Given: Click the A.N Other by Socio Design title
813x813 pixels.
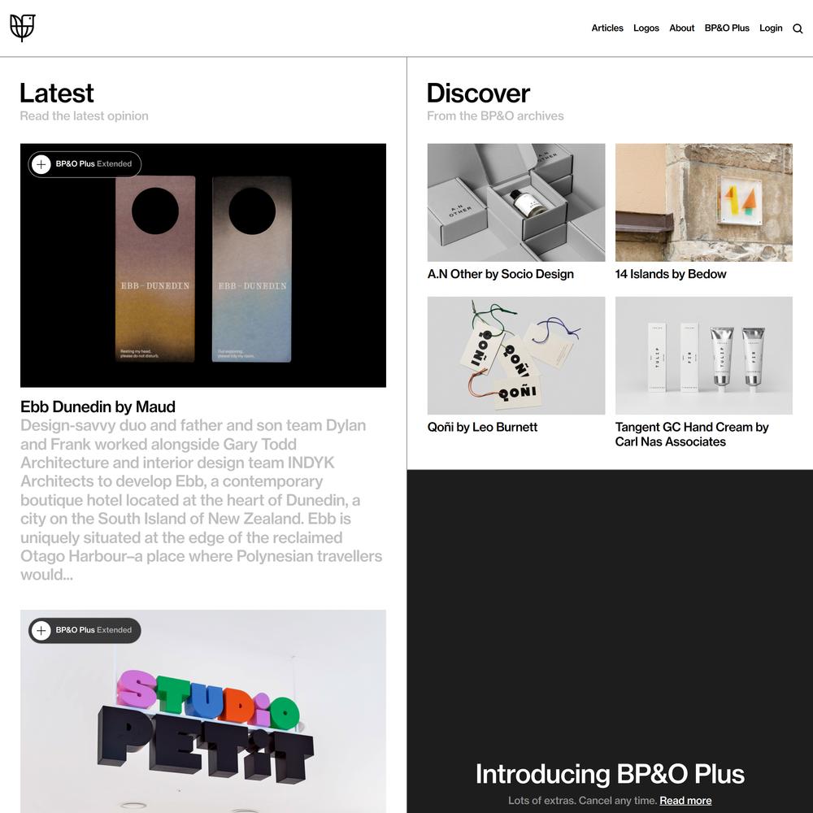Looking at the screenshot, I should click(500, 274).
